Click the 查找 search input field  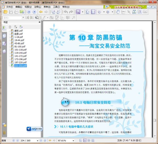[12, 18]
